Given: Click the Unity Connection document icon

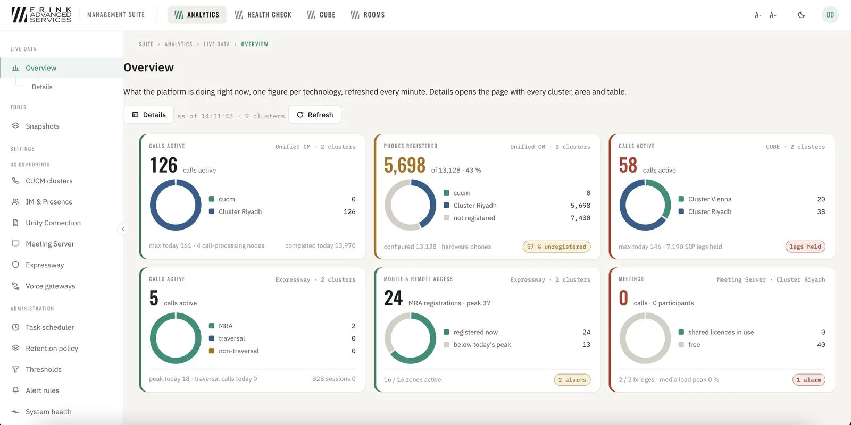Looking at the screenshot, I should pos(15,223).
